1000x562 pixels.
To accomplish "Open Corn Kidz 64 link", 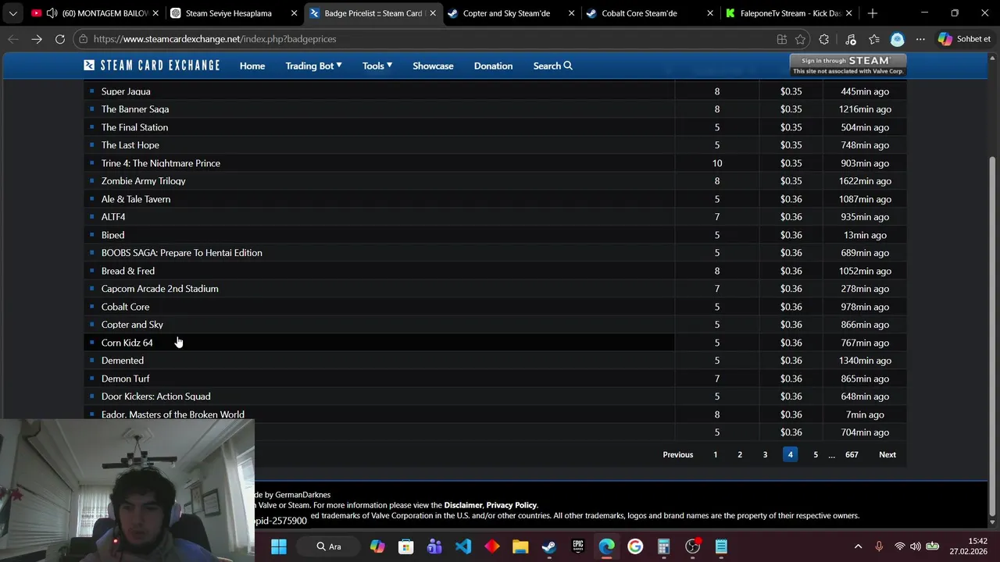I will click(127, 343).
